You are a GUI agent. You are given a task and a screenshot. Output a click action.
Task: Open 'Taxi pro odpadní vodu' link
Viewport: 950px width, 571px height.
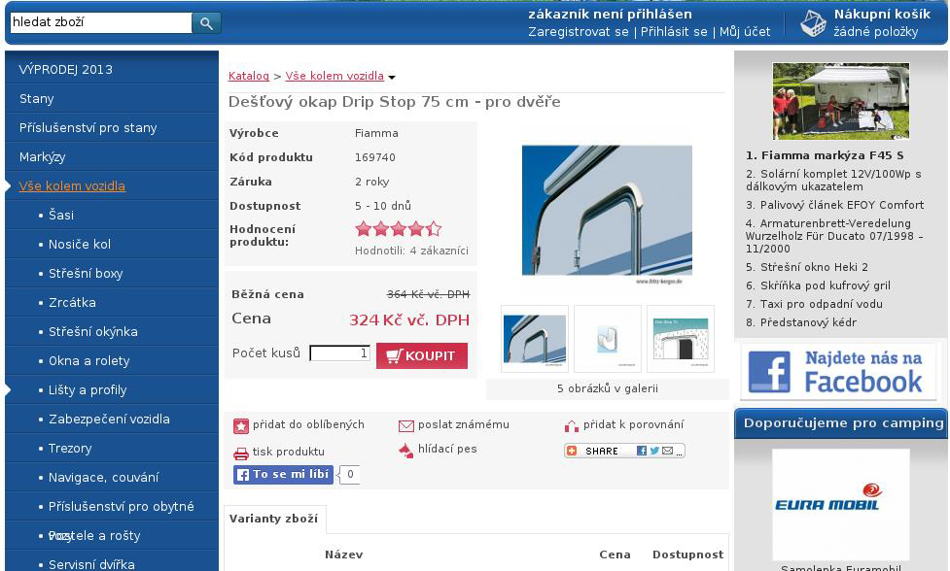pos(814,304)
